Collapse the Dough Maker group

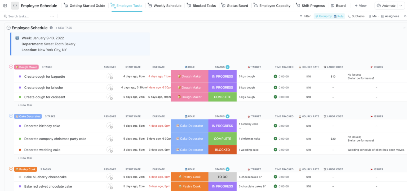11,67
